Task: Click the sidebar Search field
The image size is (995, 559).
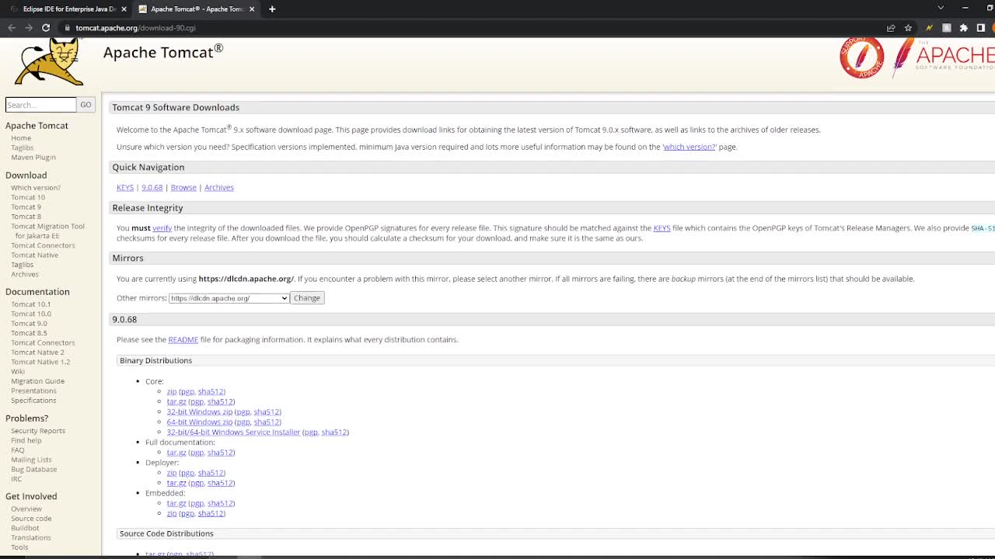Action: 40,105
